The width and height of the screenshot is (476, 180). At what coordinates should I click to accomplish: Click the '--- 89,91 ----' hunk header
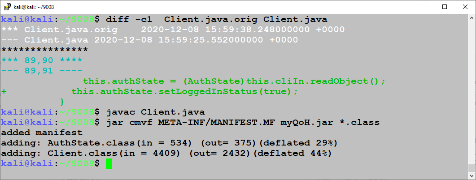click(42, 71)
